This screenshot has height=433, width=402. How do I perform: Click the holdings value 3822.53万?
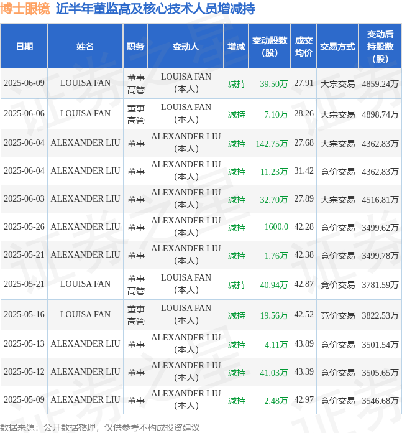(x=380, y=315)
